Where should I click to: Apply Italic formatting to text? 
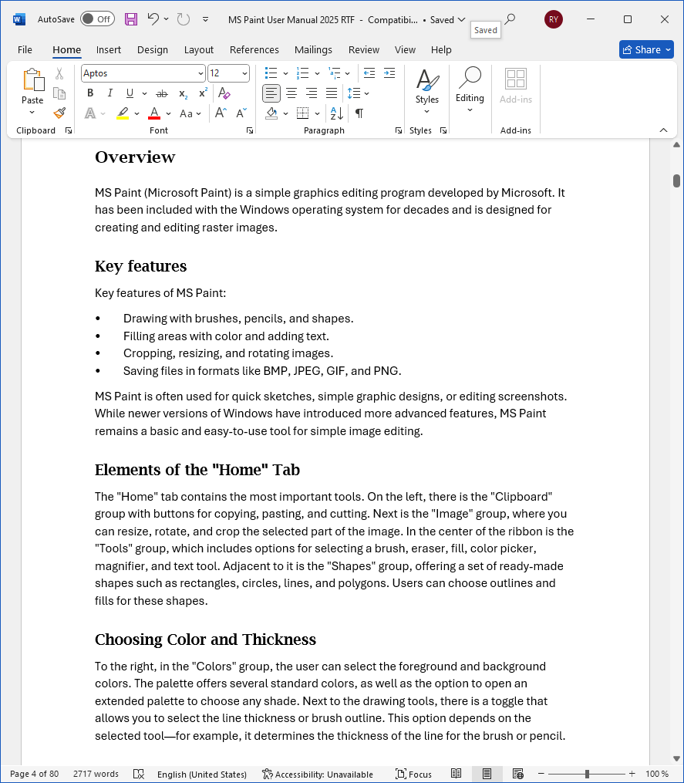click(x=110, y=93)
